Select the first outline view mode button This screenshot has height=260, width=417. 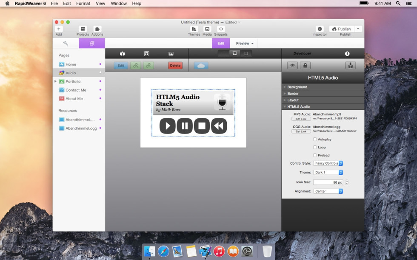(x=223, y=53)
